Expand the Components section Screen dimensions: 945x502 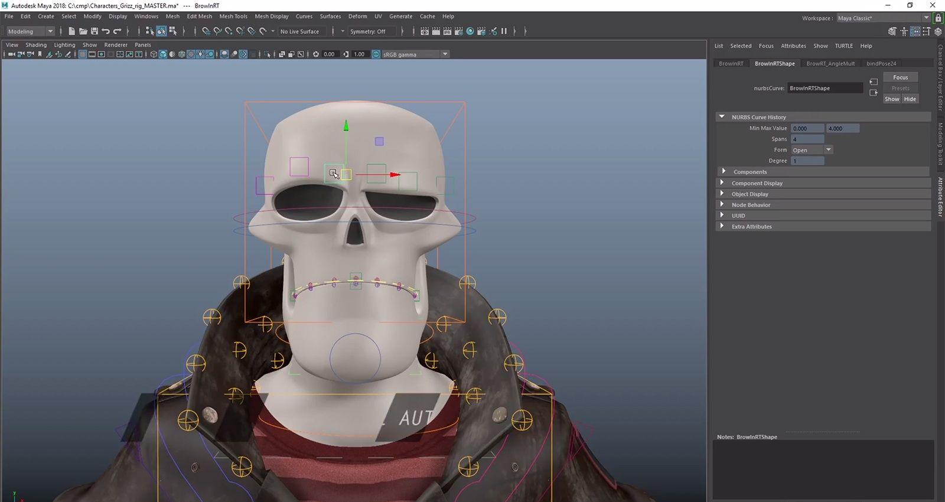tap(724, 171)
